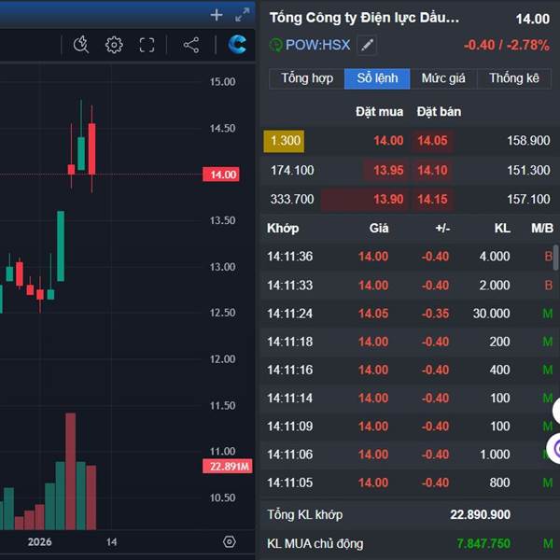Click the Đặt bán header
Screen dimensions: 560x560
click(x=439, y=112)
